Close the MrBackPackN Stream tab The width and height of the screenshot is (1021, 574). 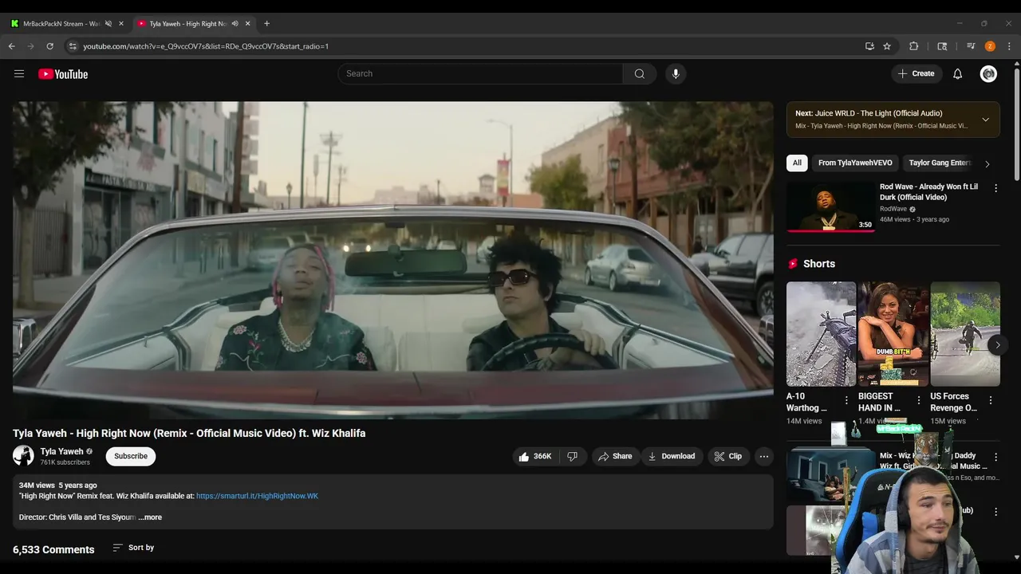tap(121, 24)
